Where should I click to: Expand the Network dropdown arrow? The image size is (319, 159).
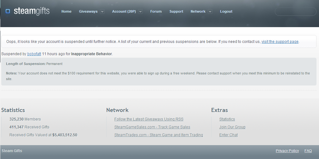tap(210, 12)
